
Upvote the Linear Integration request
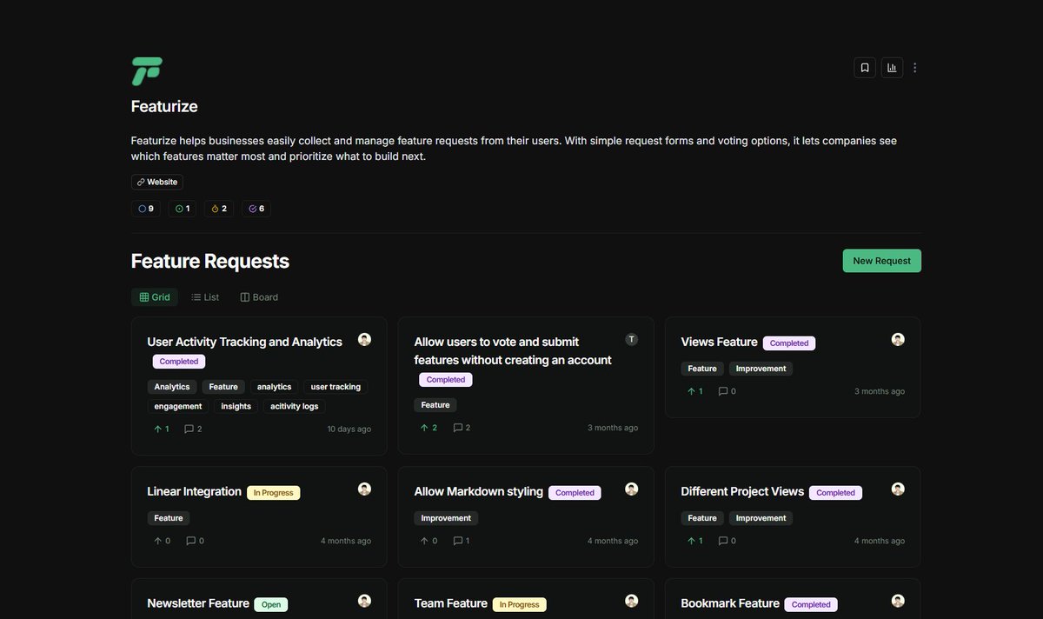coord(161,541)
